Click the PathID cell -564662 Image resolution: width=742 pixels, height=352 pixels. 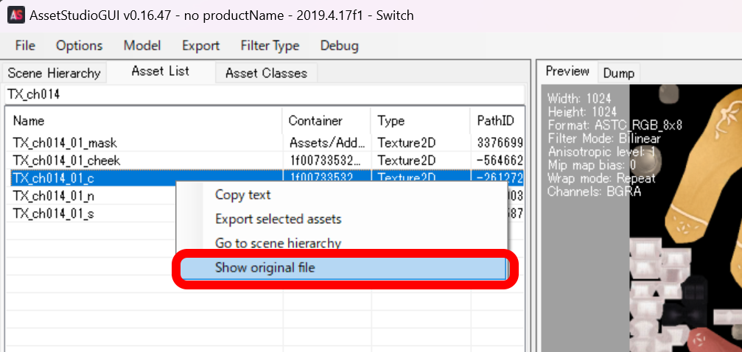coord(497,161)
